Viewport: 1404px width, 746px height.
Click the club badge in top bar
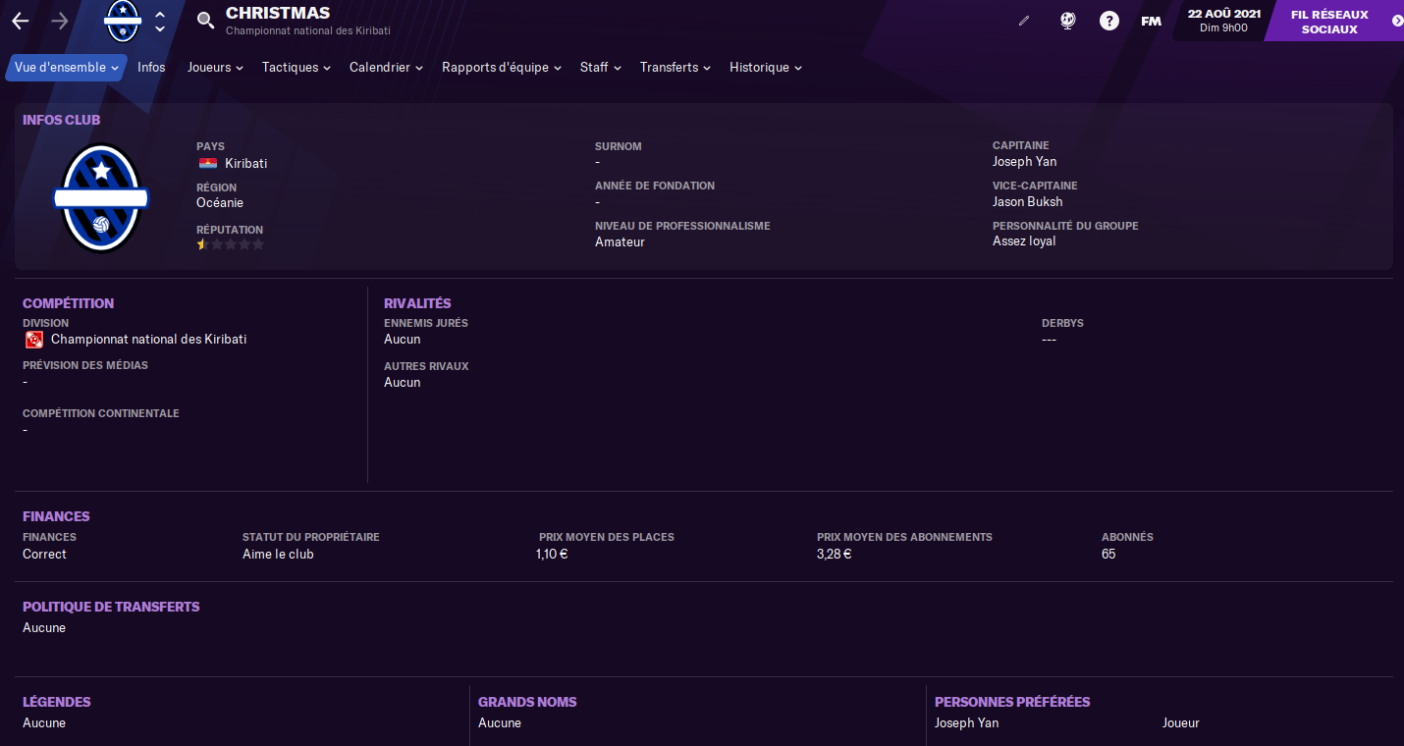coord(123,21)
